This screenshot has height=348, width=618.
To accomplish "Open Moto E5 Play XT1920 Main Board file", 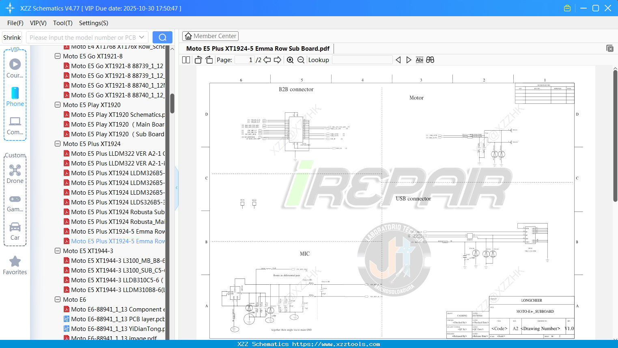I will [114, 124].
